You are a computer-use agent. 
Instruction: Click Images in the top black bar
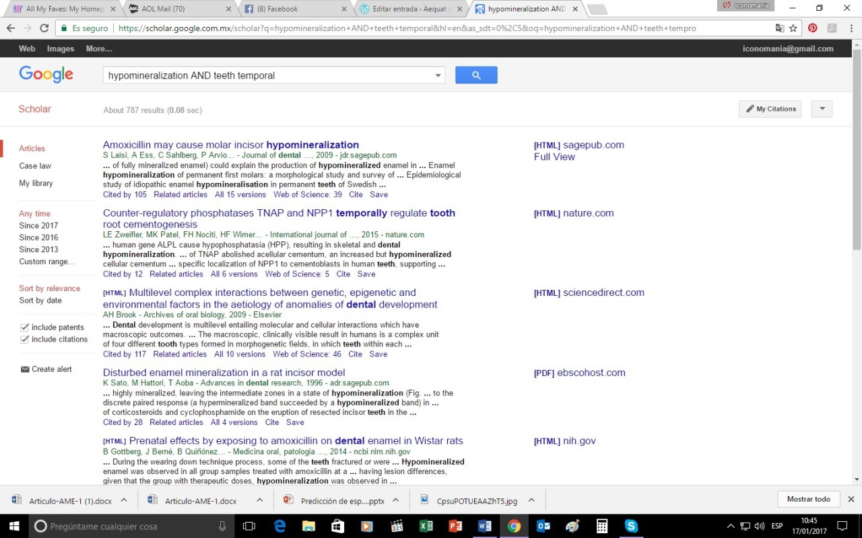(x=61, y=48)
